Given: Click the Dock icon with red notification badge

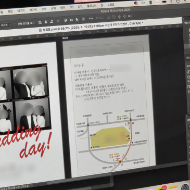Looking at the screenshot, I should [162, 188].
